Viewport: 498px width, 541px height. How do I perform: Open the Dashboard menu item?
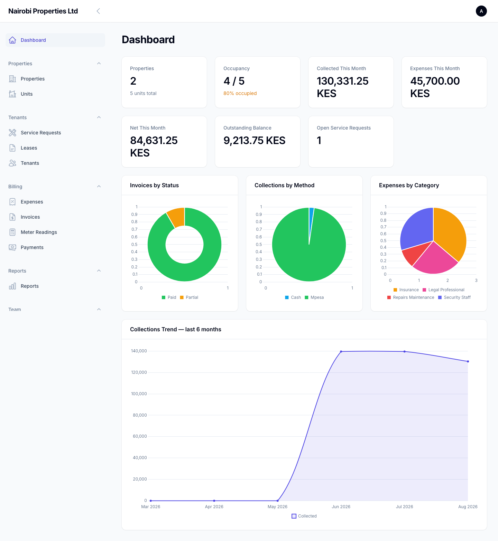point(55,40)
